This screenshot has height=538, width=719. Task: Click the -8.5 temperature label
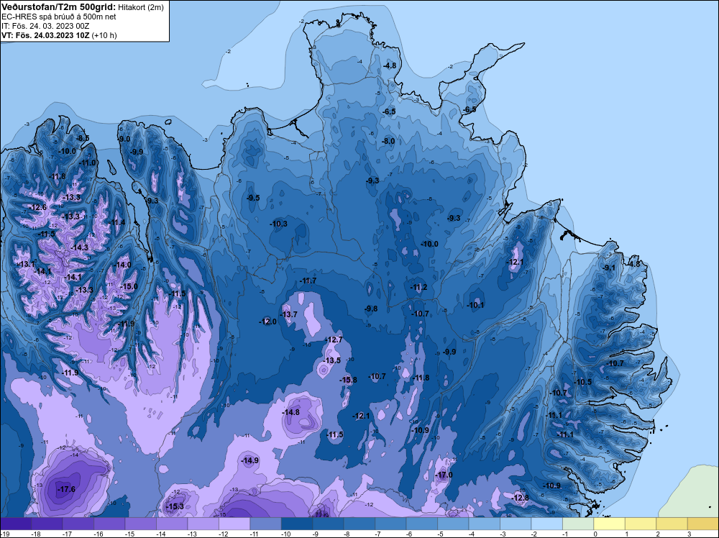point(83,138)
